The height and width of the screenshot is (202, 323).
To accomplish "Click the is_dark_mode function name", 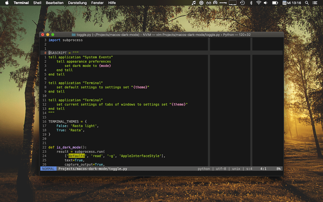I will [68, 147].
